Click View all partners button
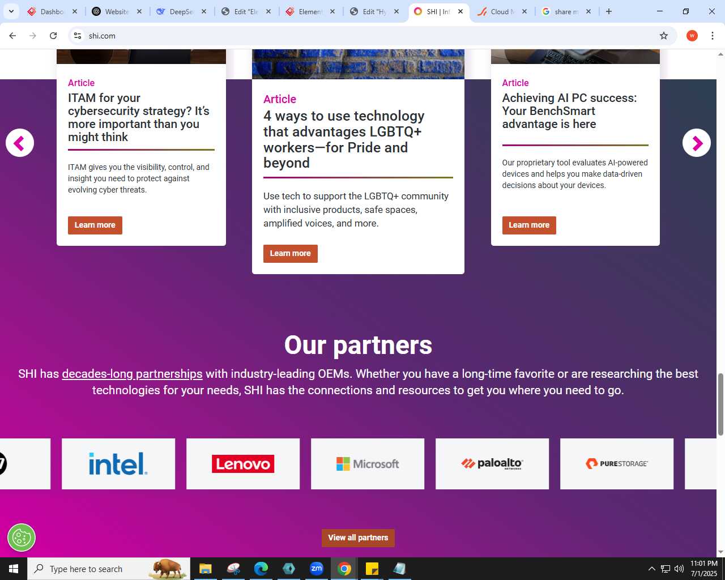 pos(358,538)
